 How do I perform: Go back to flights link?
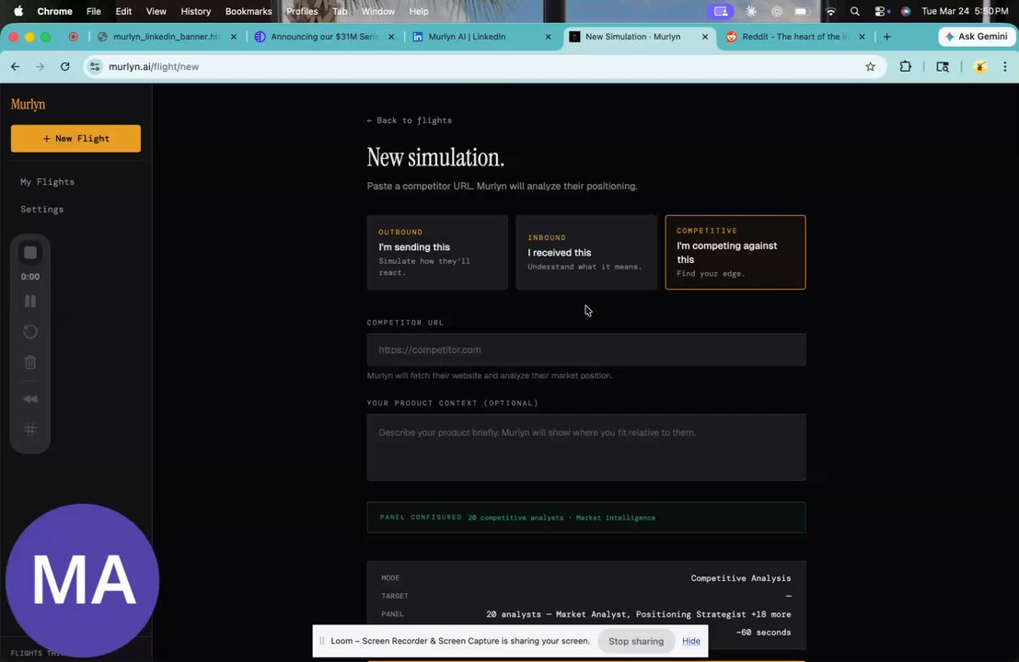(410, 120)
